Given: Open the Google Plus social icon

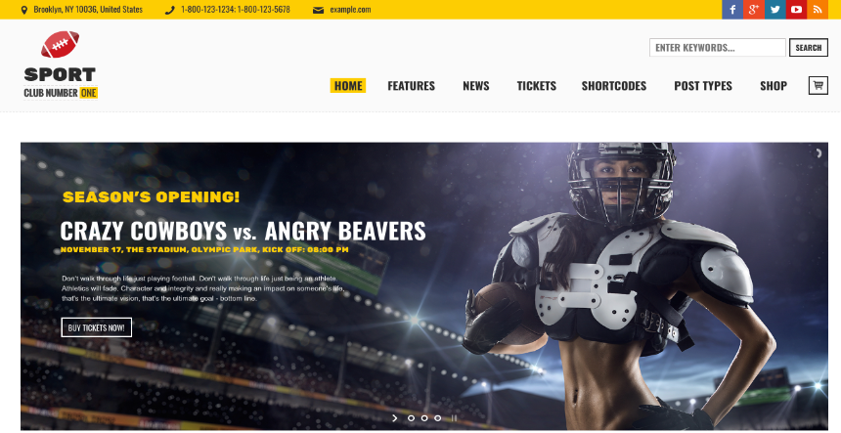Looking at the screenshot, I should (x=754, y=9).
